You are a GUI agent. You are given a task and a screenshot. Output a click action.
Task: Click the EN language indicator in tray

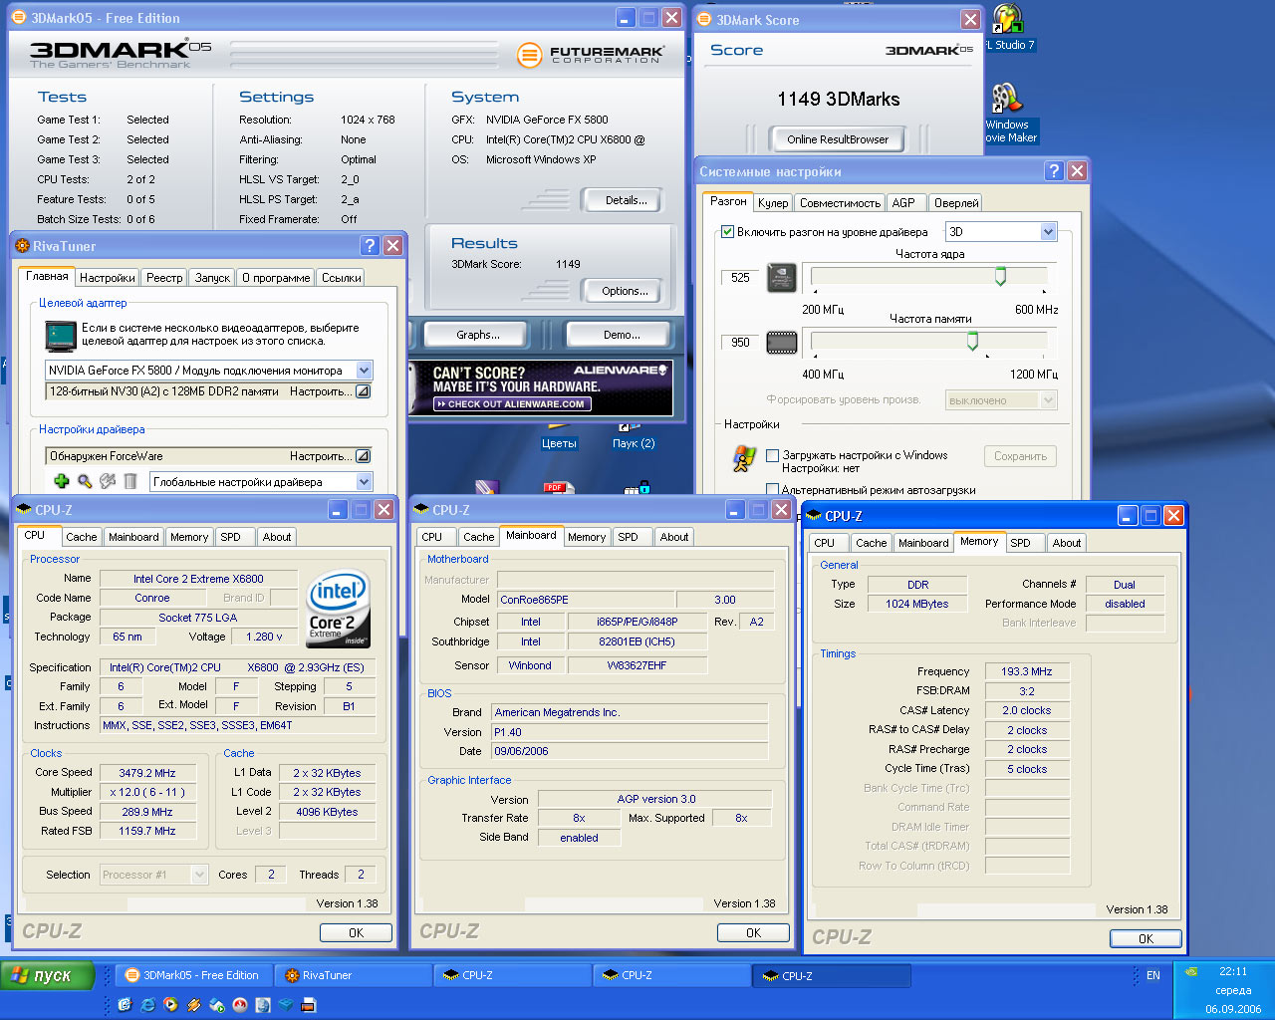1153,975
